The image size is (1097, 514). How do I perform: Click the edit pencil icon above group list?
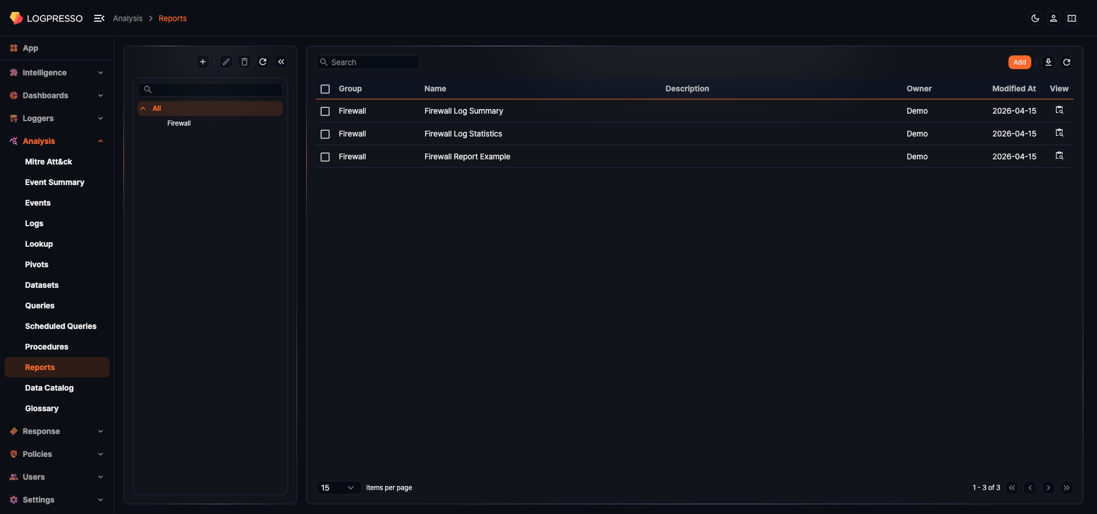click(226, 62)
